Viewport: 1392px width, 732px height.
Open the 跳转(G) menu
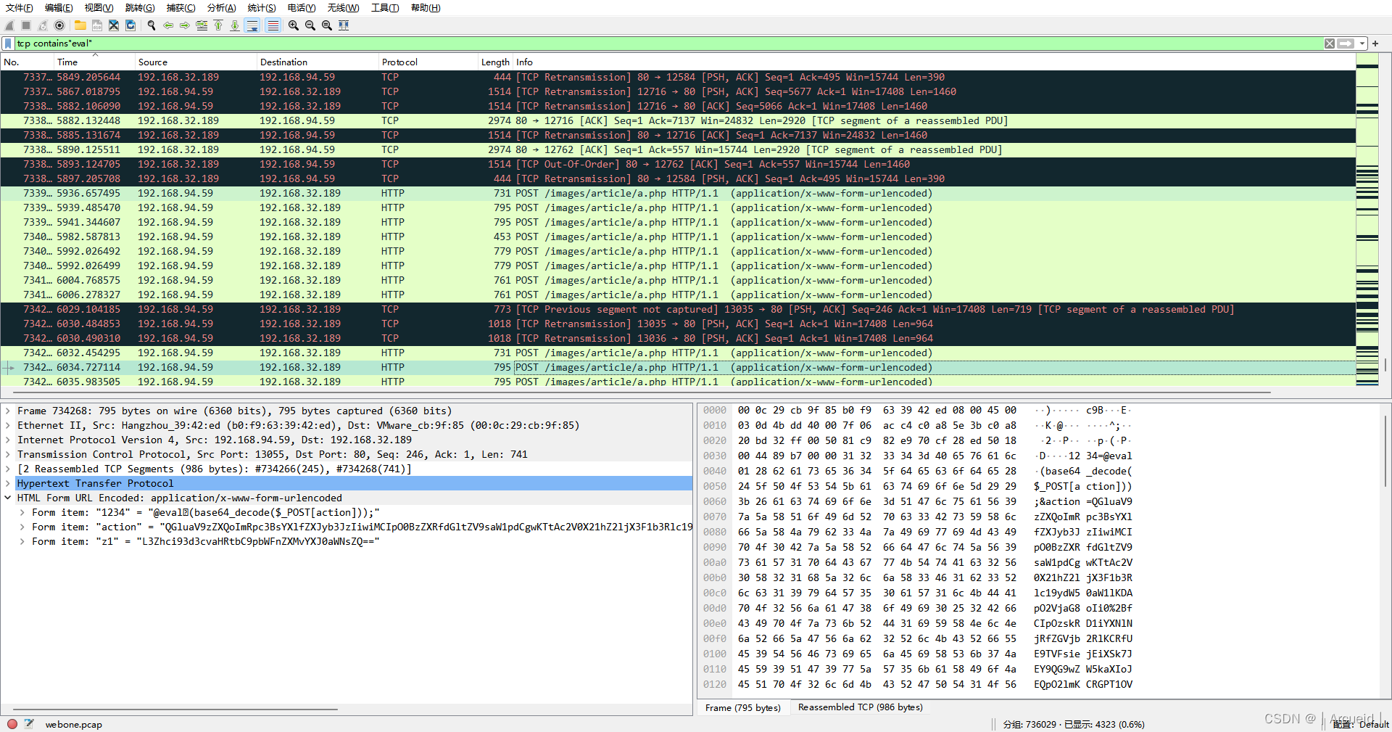[x=140, y=8]
